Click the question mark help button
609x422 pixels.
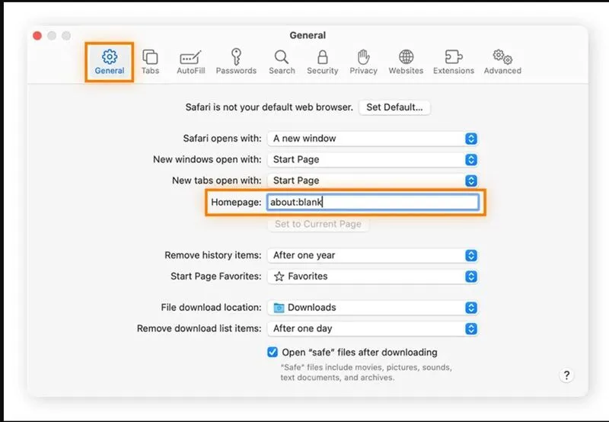click(x=566, y=376)
